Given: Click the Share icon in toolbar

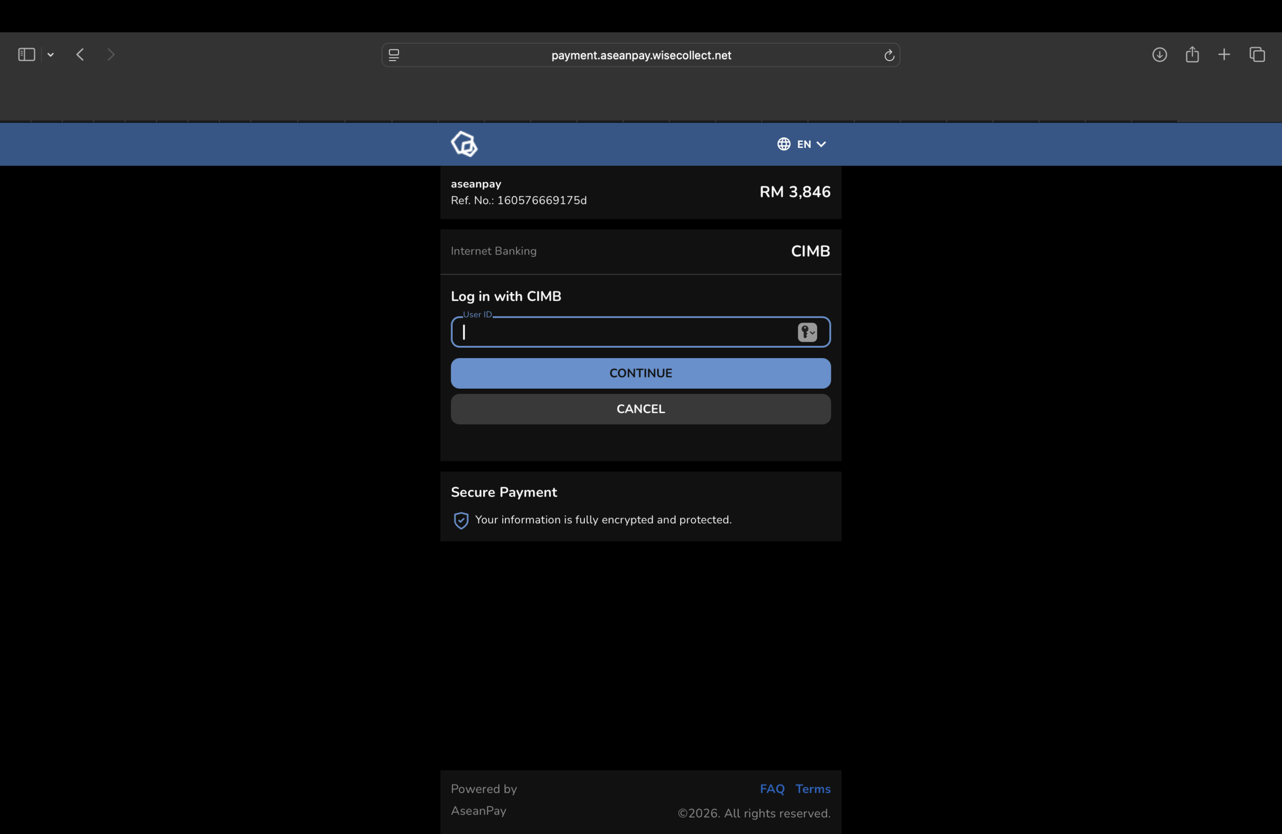Looking at the screenshot, I should 1192,55.
